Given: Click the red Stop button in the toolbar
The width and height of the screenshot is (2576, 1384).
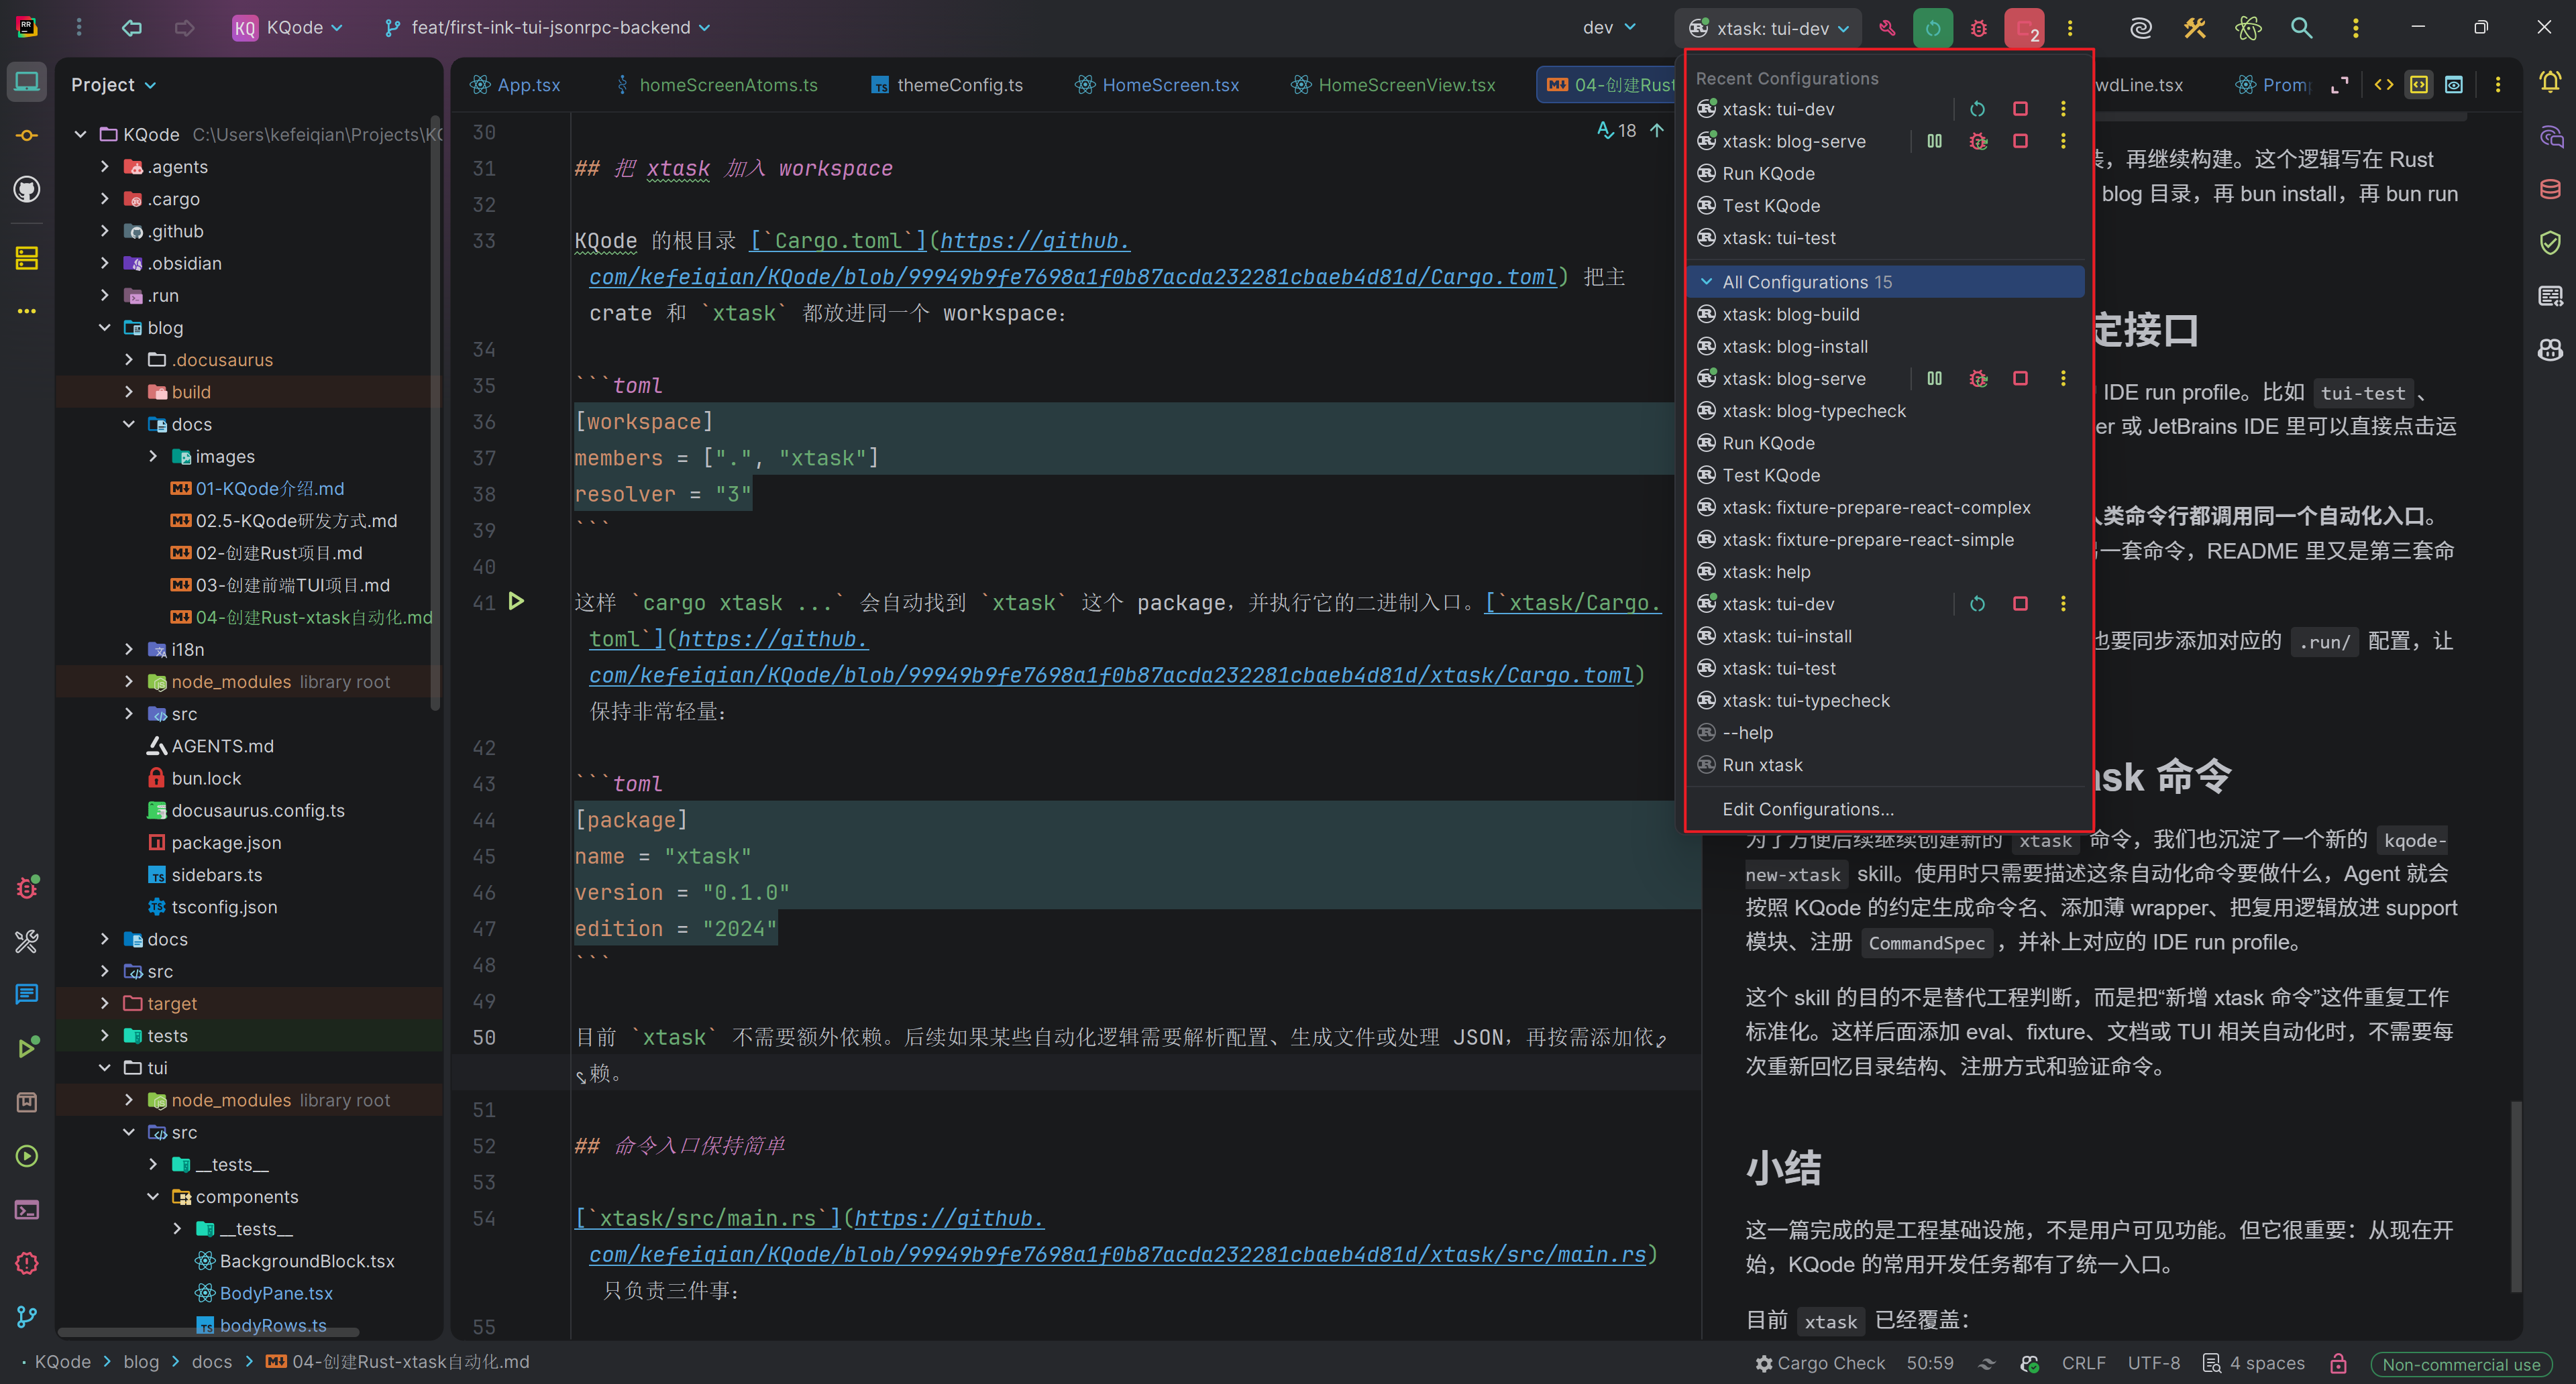Looking at the screenshot, I should point(2024,28).
